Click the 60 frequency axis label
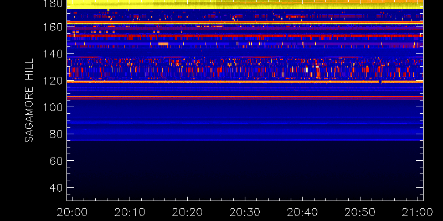This screenshot has width=443, height=221. 56,161
